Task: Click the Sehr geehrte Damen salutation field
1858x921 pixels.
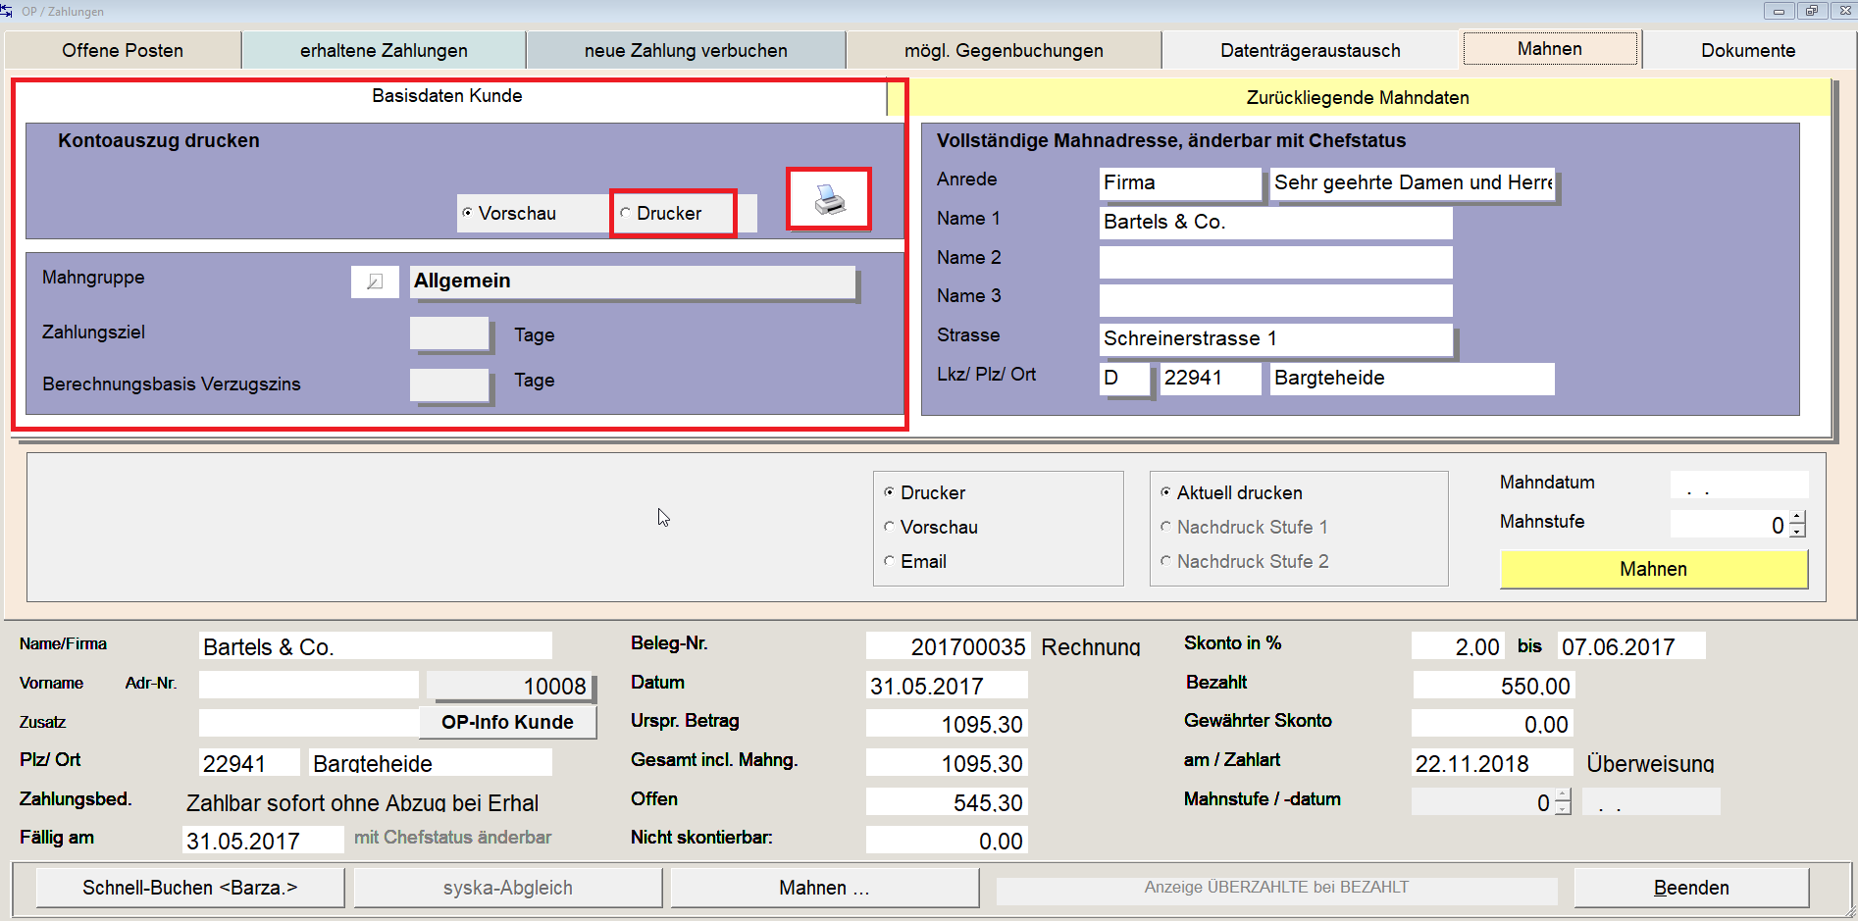Action: (1413, 182)
